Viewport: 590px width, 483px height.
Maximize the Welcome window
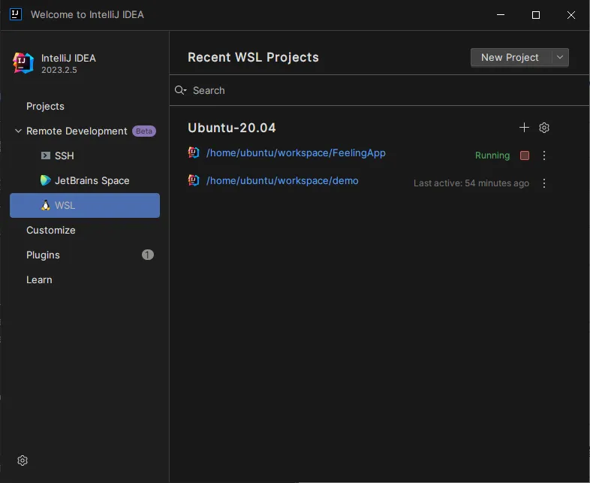click(536, 15)
